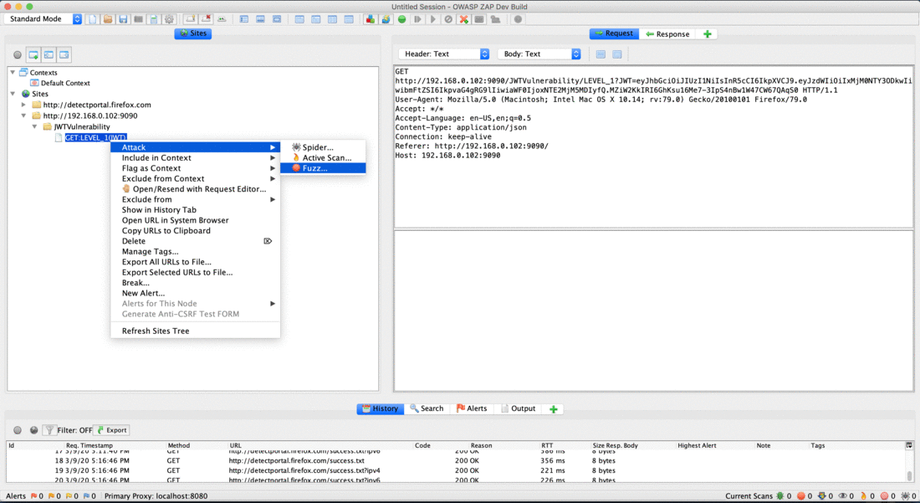Save the current session via toolbar icon
Viewport: 920px width, 503px height.
(124, 18)
